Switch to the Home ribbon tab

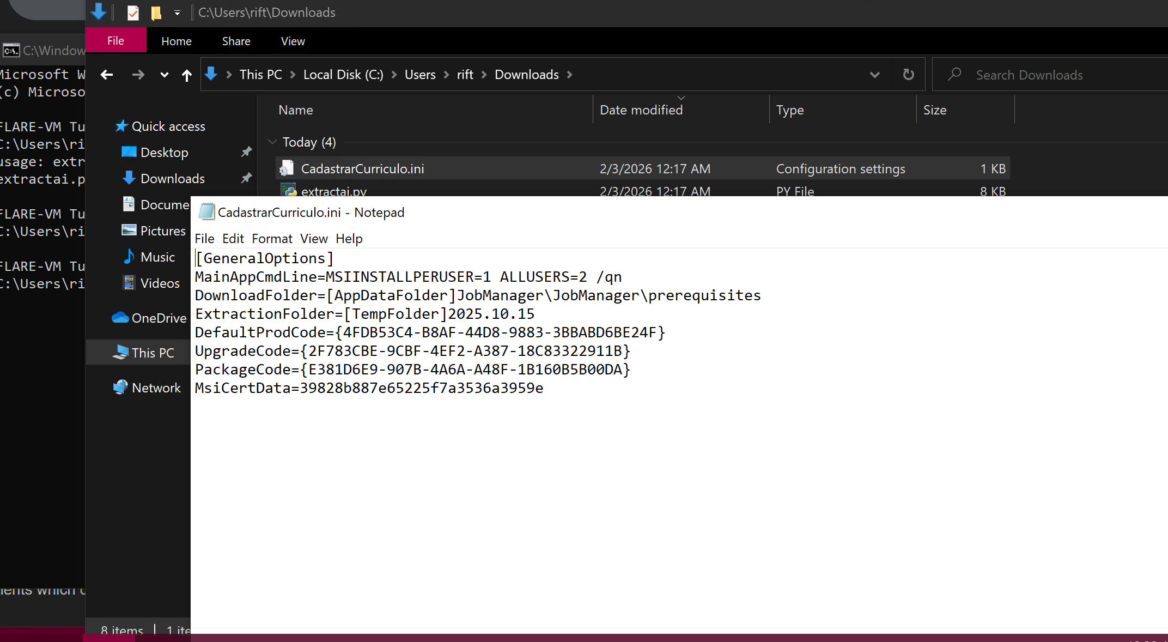coord(177,41)
